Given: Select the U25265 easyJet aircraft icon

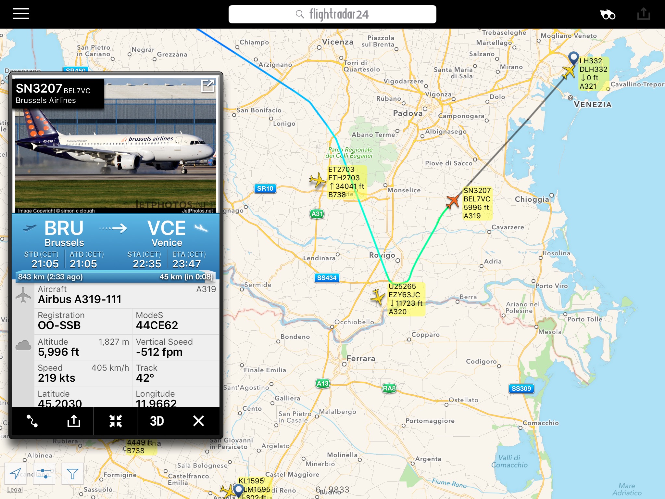Looking at the screenshot, I should click(x=378, y=297).
